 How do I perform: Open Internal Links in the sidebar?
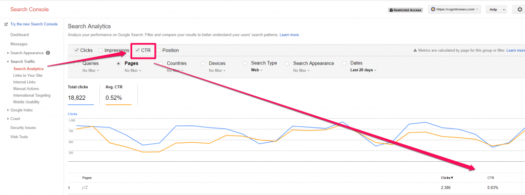[25, 82]
